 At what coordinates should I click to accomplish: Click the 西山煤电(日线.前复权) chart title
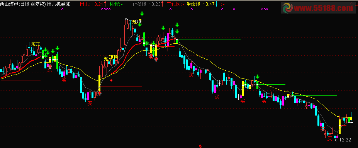coord(23,4)
